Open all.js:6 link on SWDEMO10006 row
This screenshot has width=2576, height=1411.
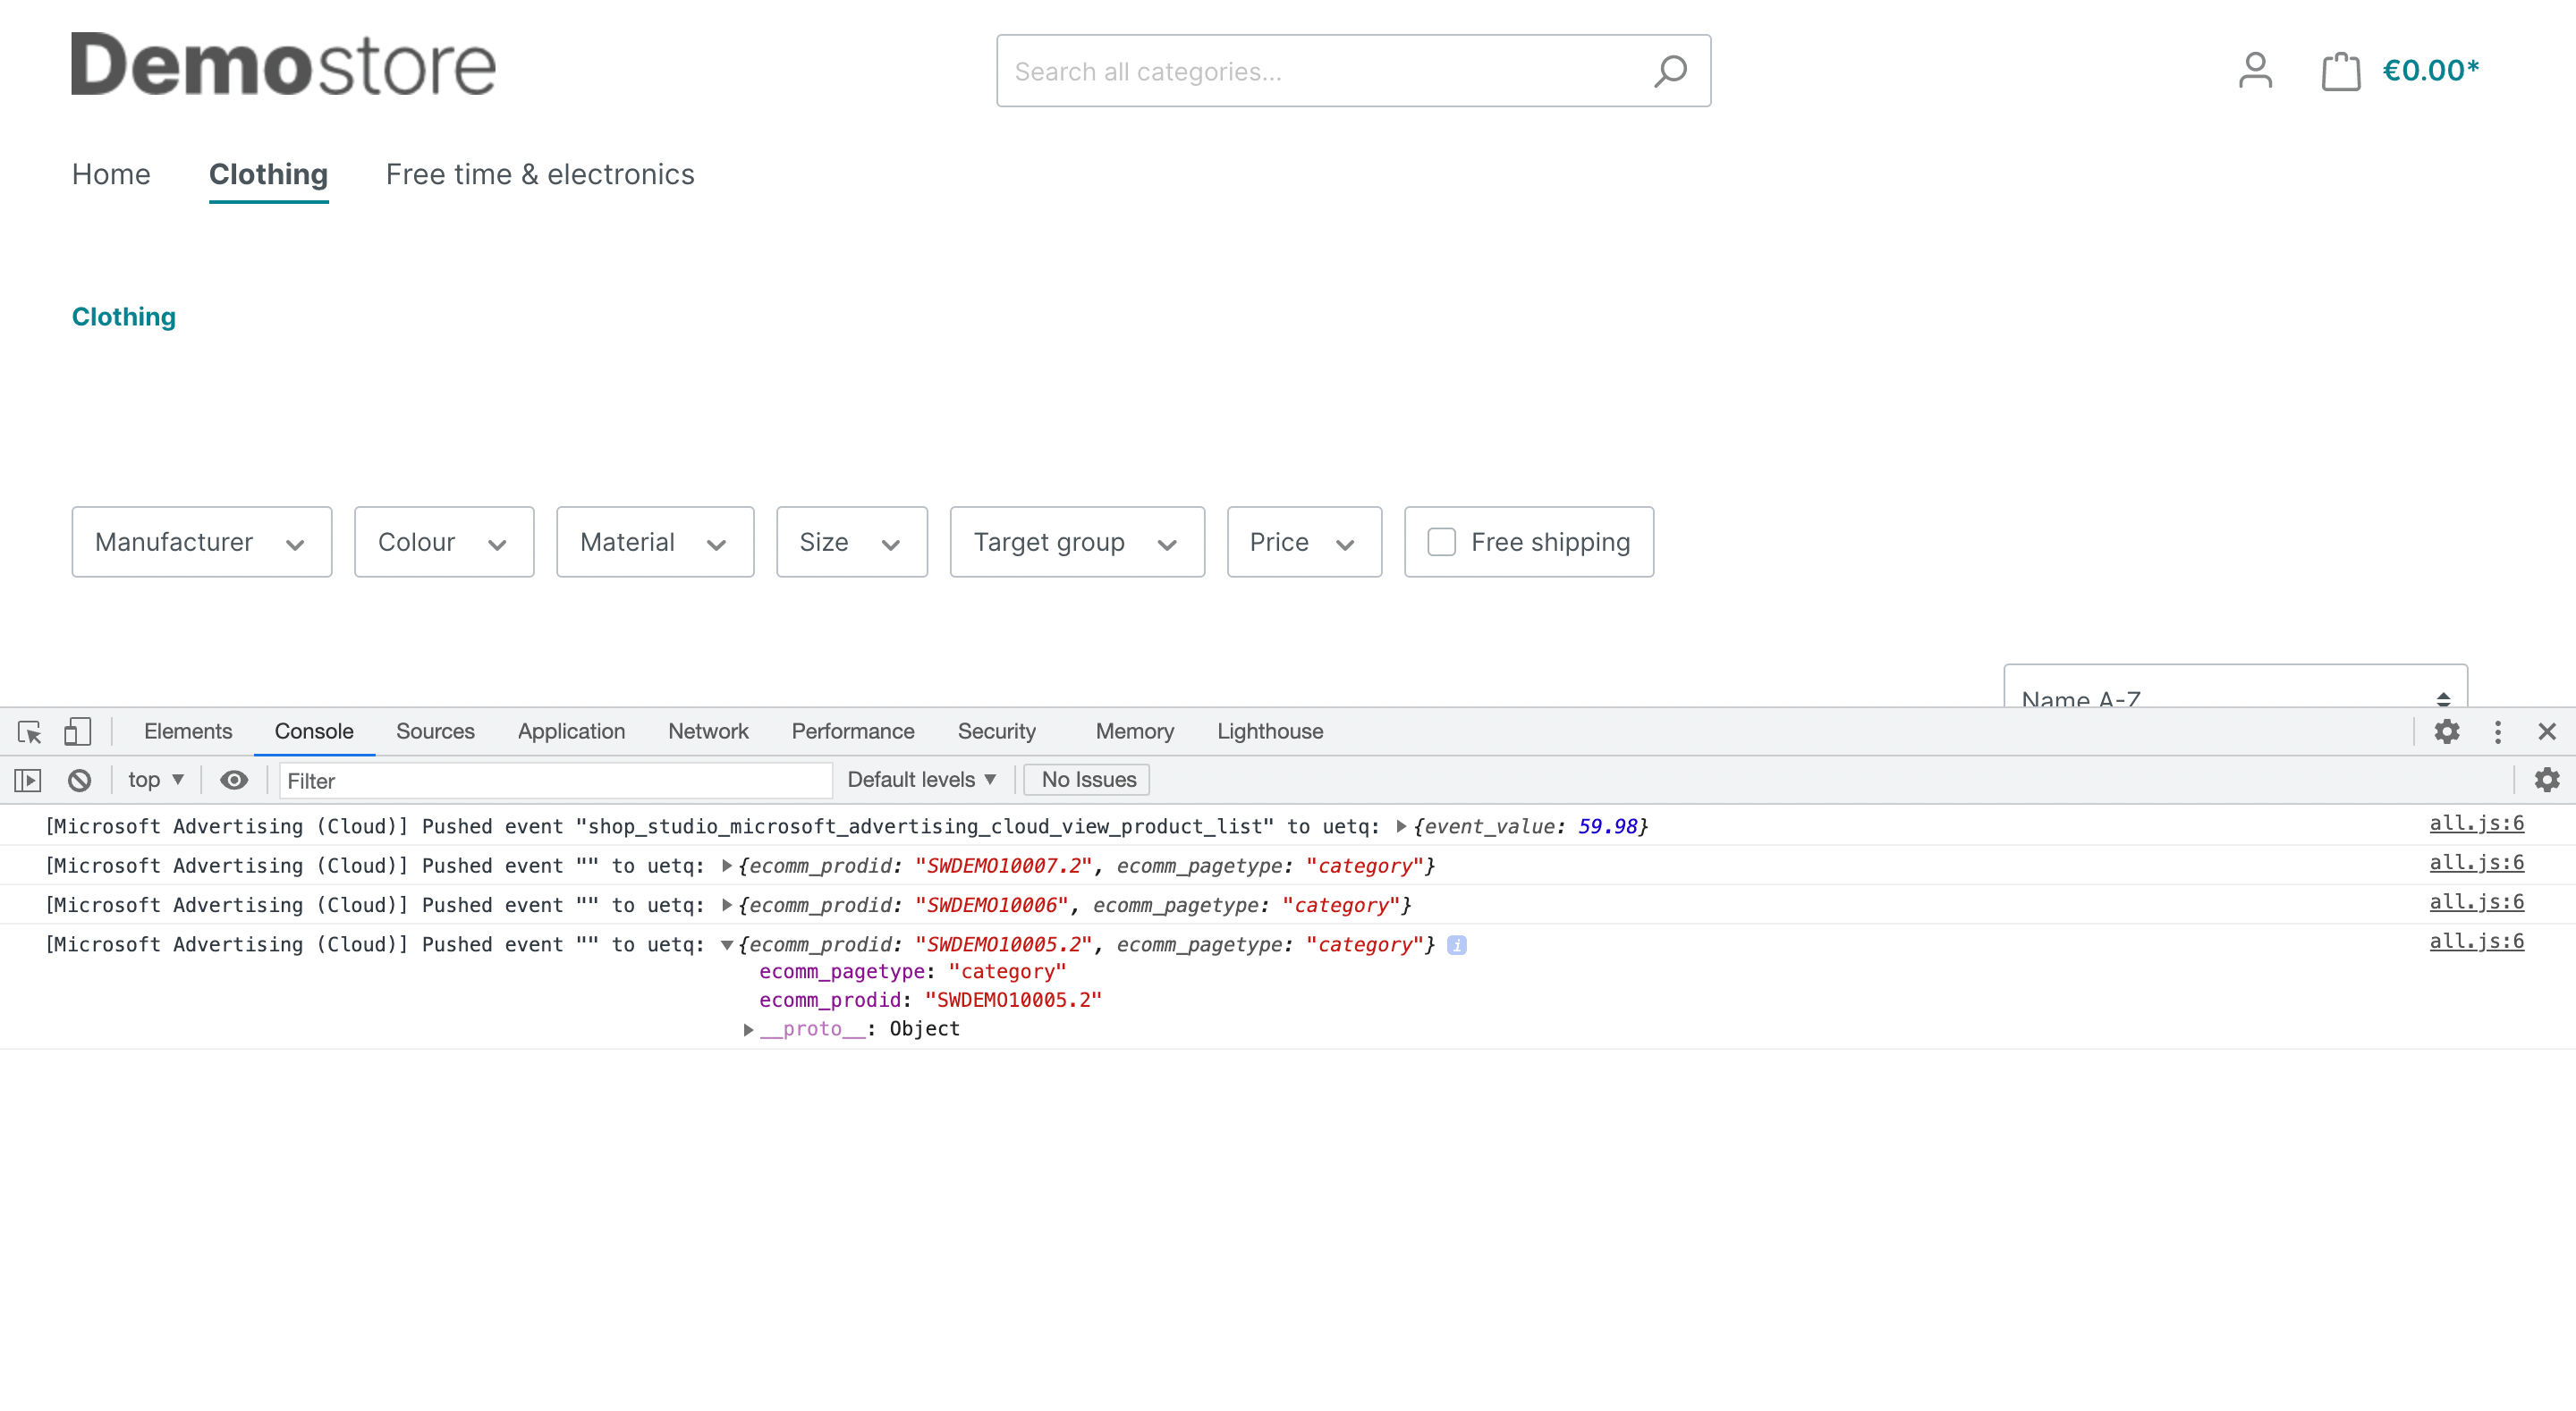click(2476, 902)
